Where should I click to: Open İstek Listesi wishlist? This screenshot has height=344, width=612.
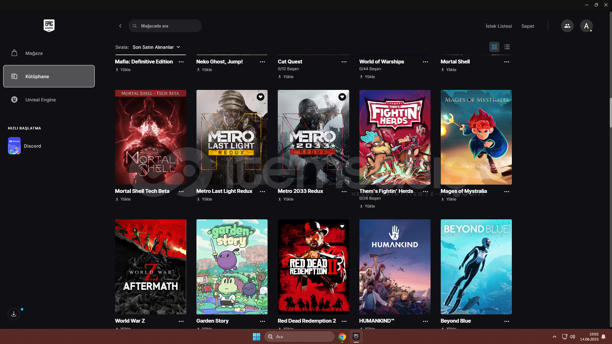(x=498, y=26)
